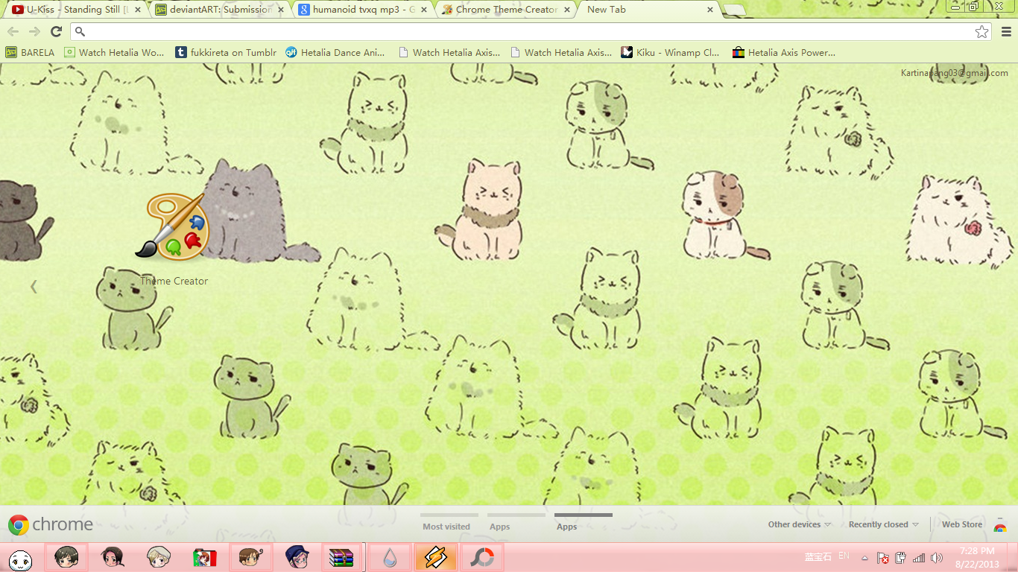Reload the current page
This screenshot has height=572, width=1018.
click(56, 31)
